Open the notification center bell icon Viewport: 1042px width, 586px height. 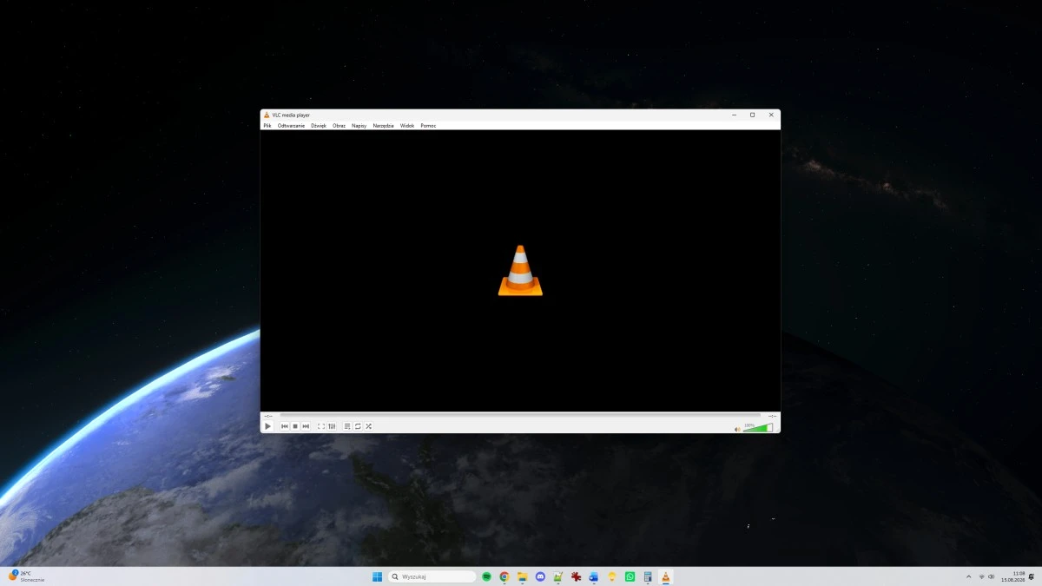(x=1033, y=576)
